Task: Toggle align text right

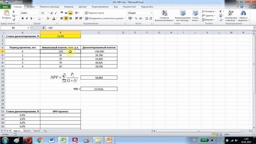Action: click(x=70, y=18)
